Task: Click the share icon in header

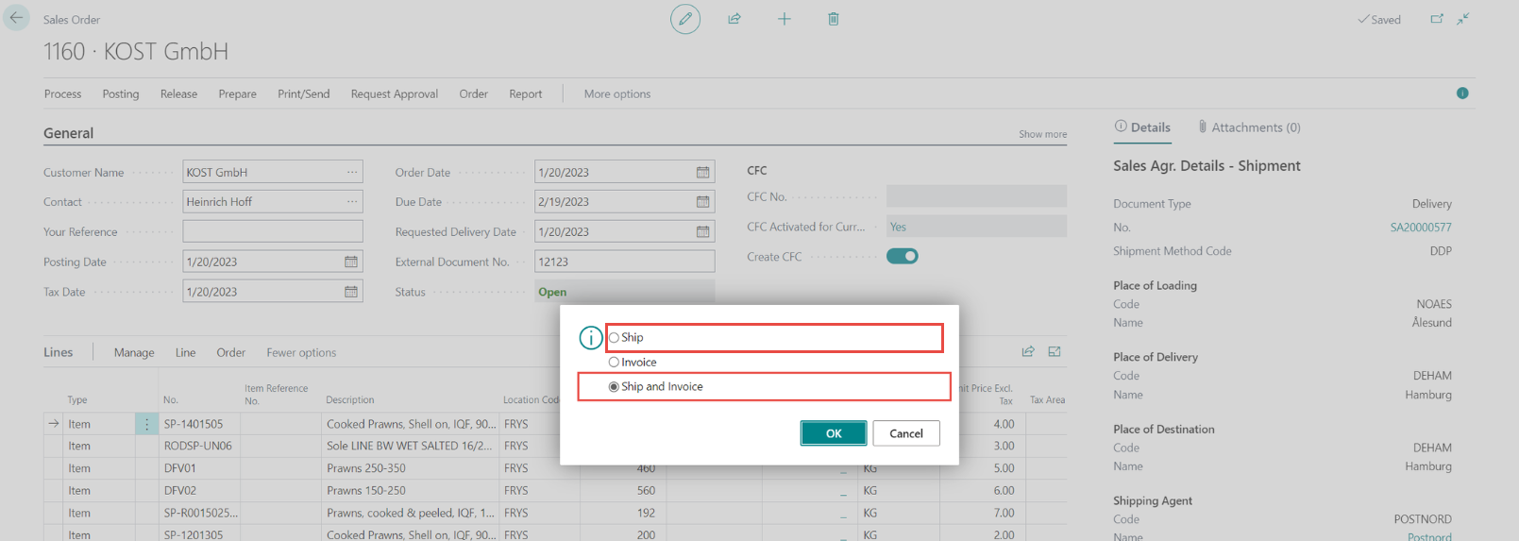Action: coord(734,19)
